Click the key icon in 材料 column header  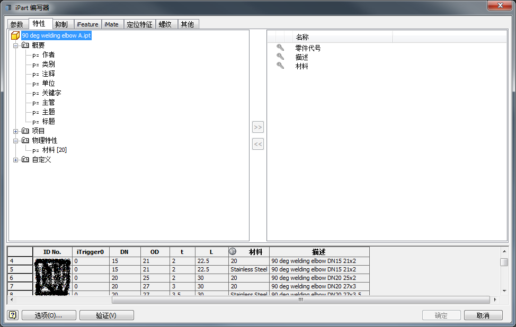[233, 252]
